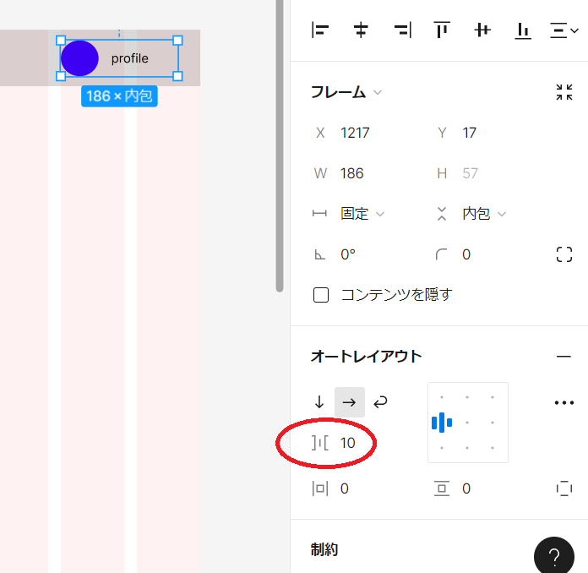The height and width of the screenshot is (573, 588).
Task: Click the canvas vertical scrollbar
Action: pyautogui.click(x=280, y=146)
